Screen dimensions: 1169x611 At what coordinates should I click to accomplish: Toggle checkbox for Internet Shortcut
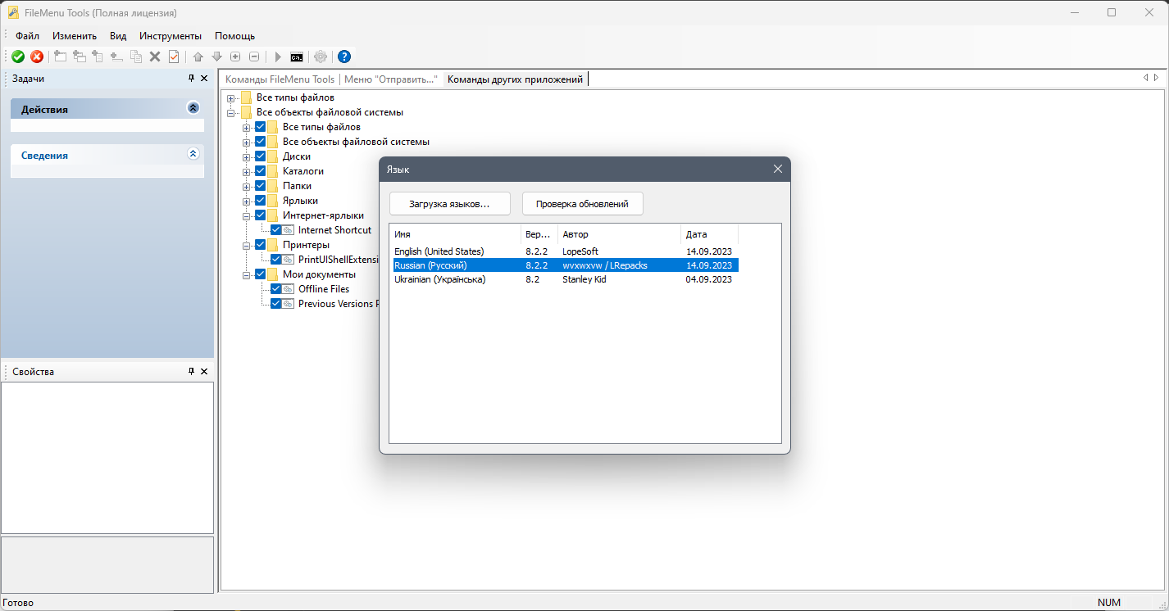tap(276, 230)
